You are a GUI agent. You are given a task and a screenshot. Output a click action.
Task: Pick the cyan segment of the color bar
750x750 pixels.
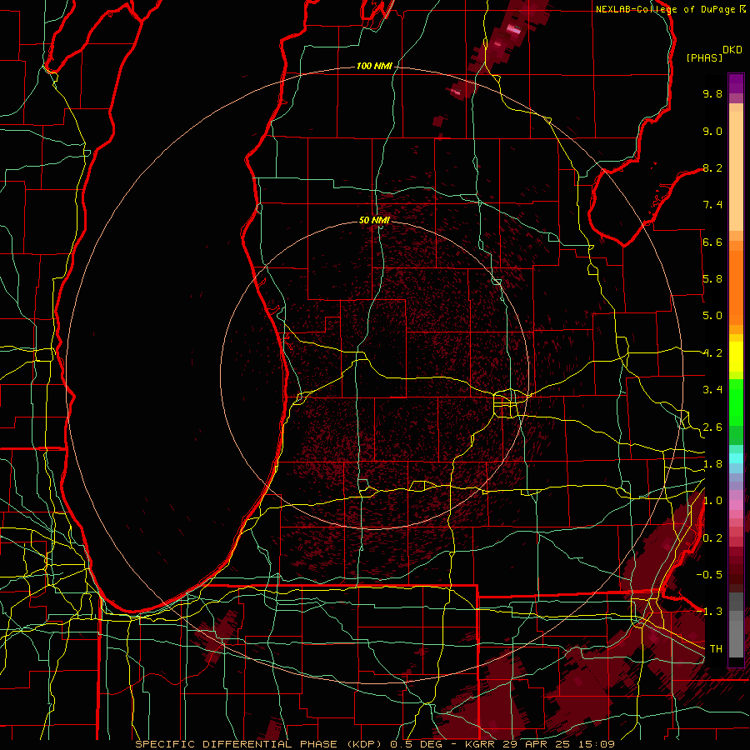coord(736,458)
